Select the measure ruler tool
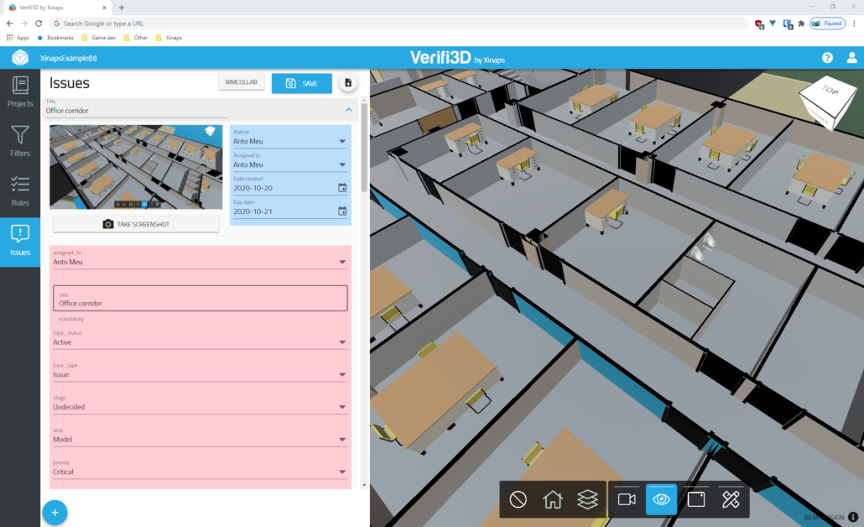864x527 pixels. point(731,499)
